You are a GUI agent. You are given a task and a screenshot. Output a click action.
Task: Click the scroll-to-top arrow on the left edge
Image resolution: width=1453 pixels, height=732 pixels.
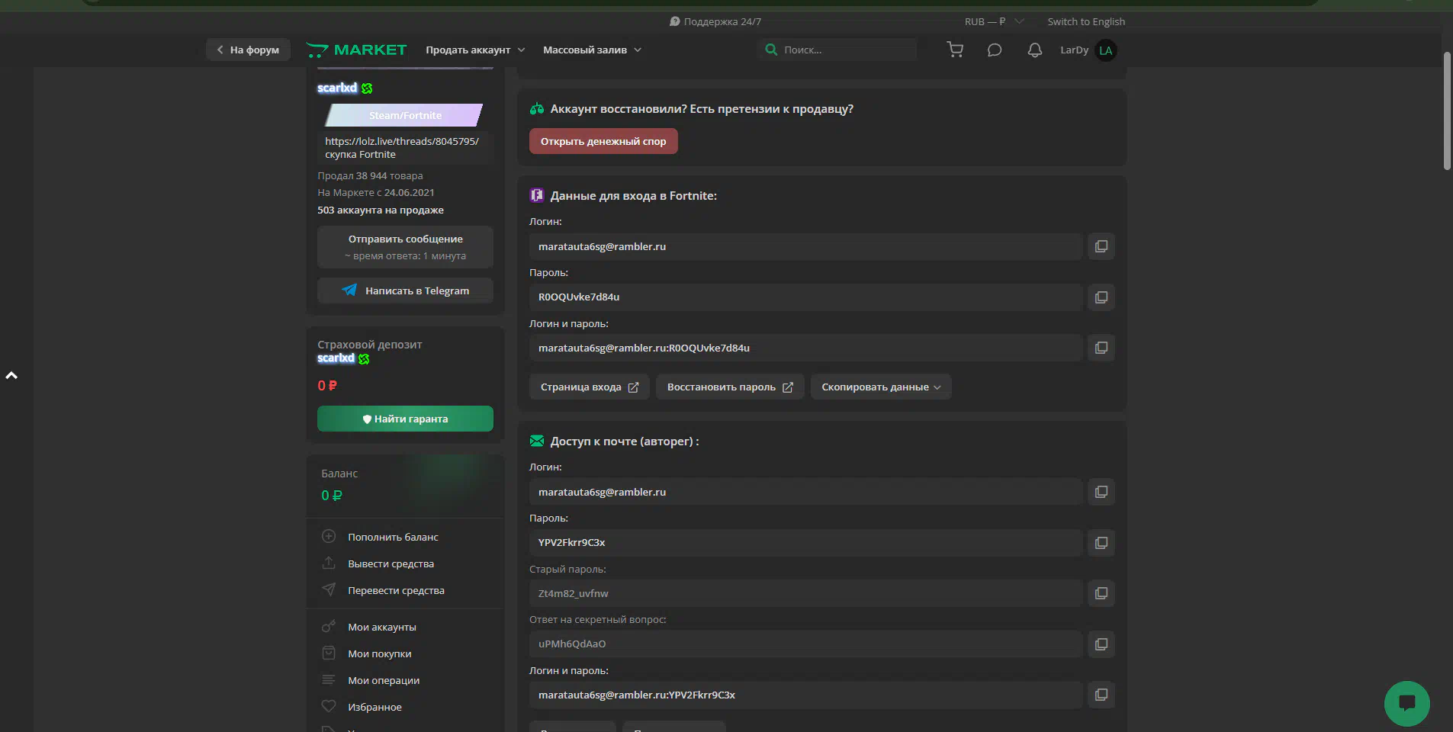point(11,375)
